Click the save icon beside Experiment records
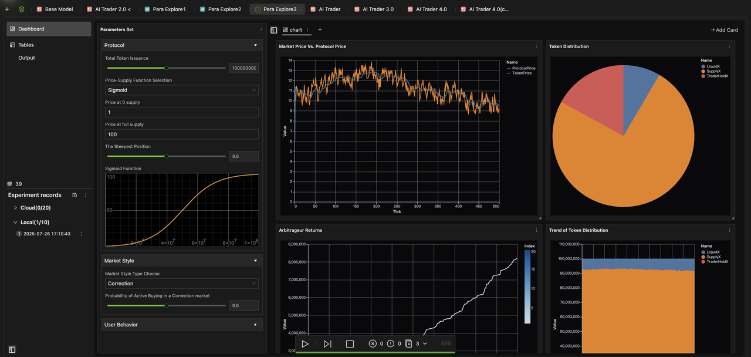Viewport: 751px width, 357px height. [75, 195]
